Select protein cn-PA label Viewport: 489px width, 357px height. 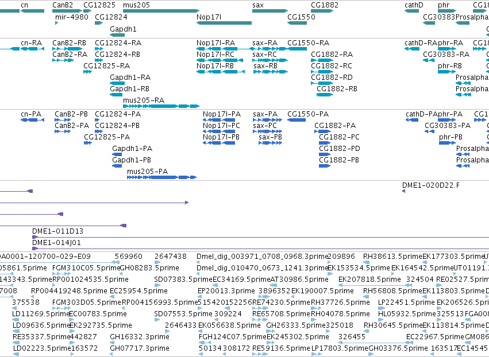[x=31, y=114]
